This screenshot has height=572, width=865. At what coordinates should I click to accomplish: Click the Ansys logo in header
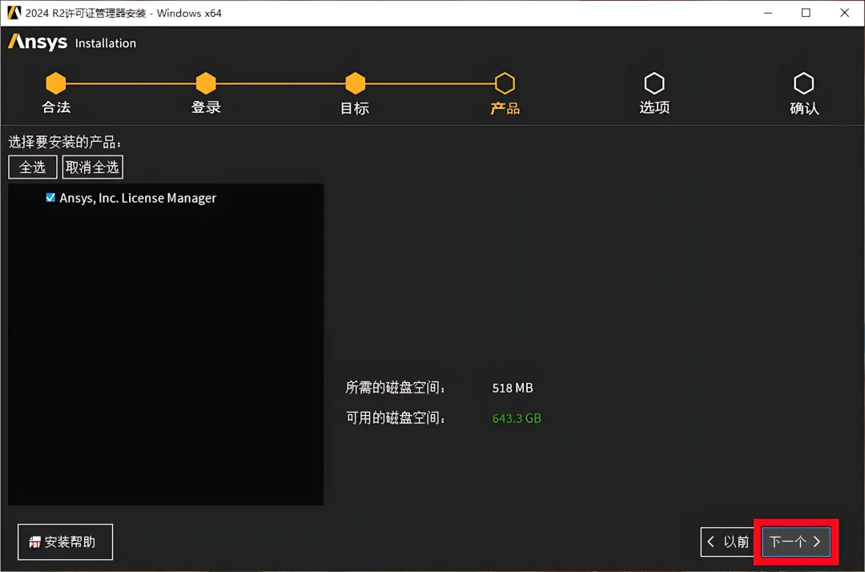coord(38,42)
